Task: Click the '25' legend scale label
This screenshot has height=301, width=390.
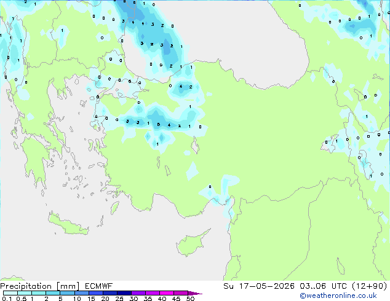Action: pyautogui.click(x=119, y=299)
